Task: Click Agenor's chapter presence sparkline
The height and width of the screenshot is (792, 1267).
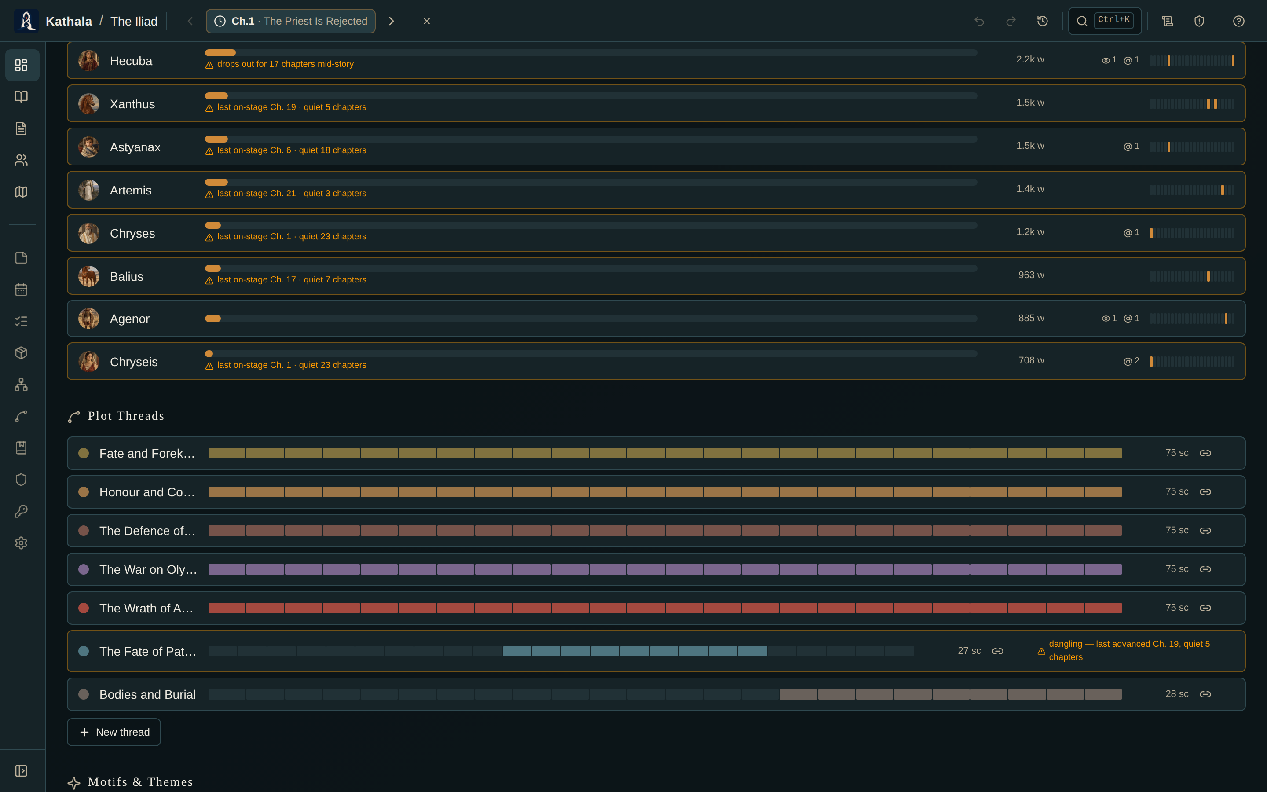Action: pos(1192,319)
